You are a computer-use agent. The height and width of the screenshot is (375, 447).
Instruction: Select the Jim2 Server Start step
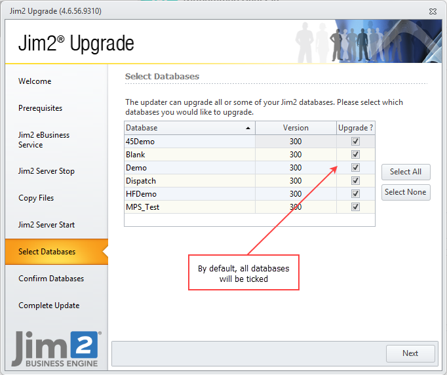tap(47, 225)
